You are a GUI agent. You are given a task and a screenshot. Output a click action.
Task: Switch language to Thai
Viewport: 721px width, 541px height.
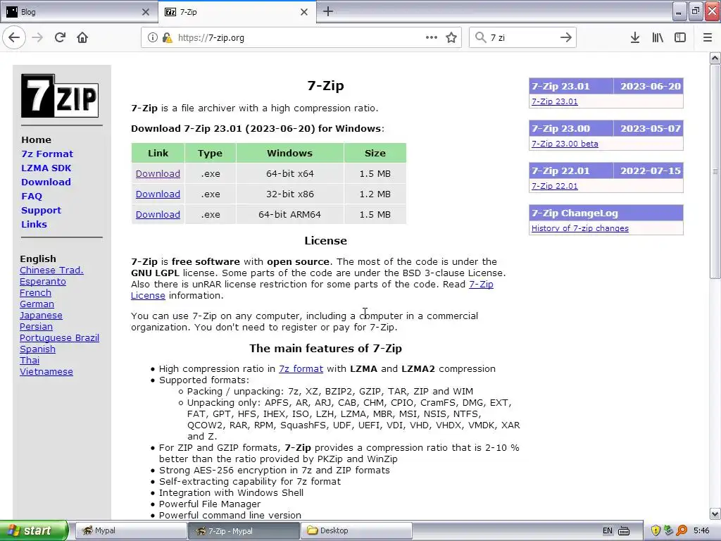tap(30, 361)
